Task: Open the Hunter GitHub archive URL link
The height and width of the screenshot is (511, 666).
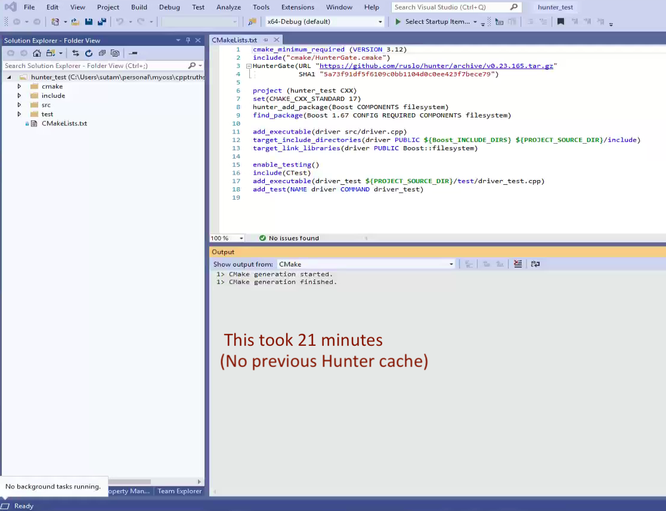Action: click(x=436, y=66)
